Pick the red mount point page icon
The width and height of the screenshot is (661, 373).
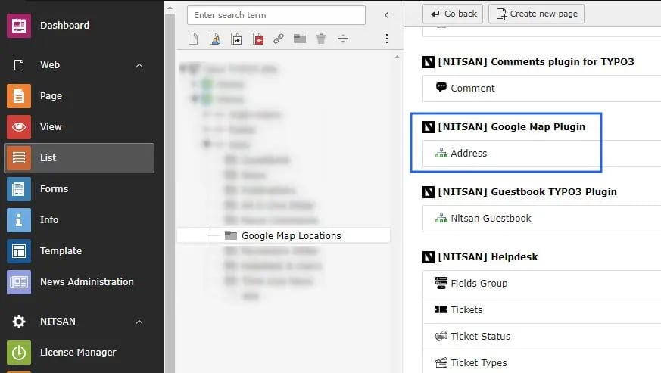tap(258, 39)
